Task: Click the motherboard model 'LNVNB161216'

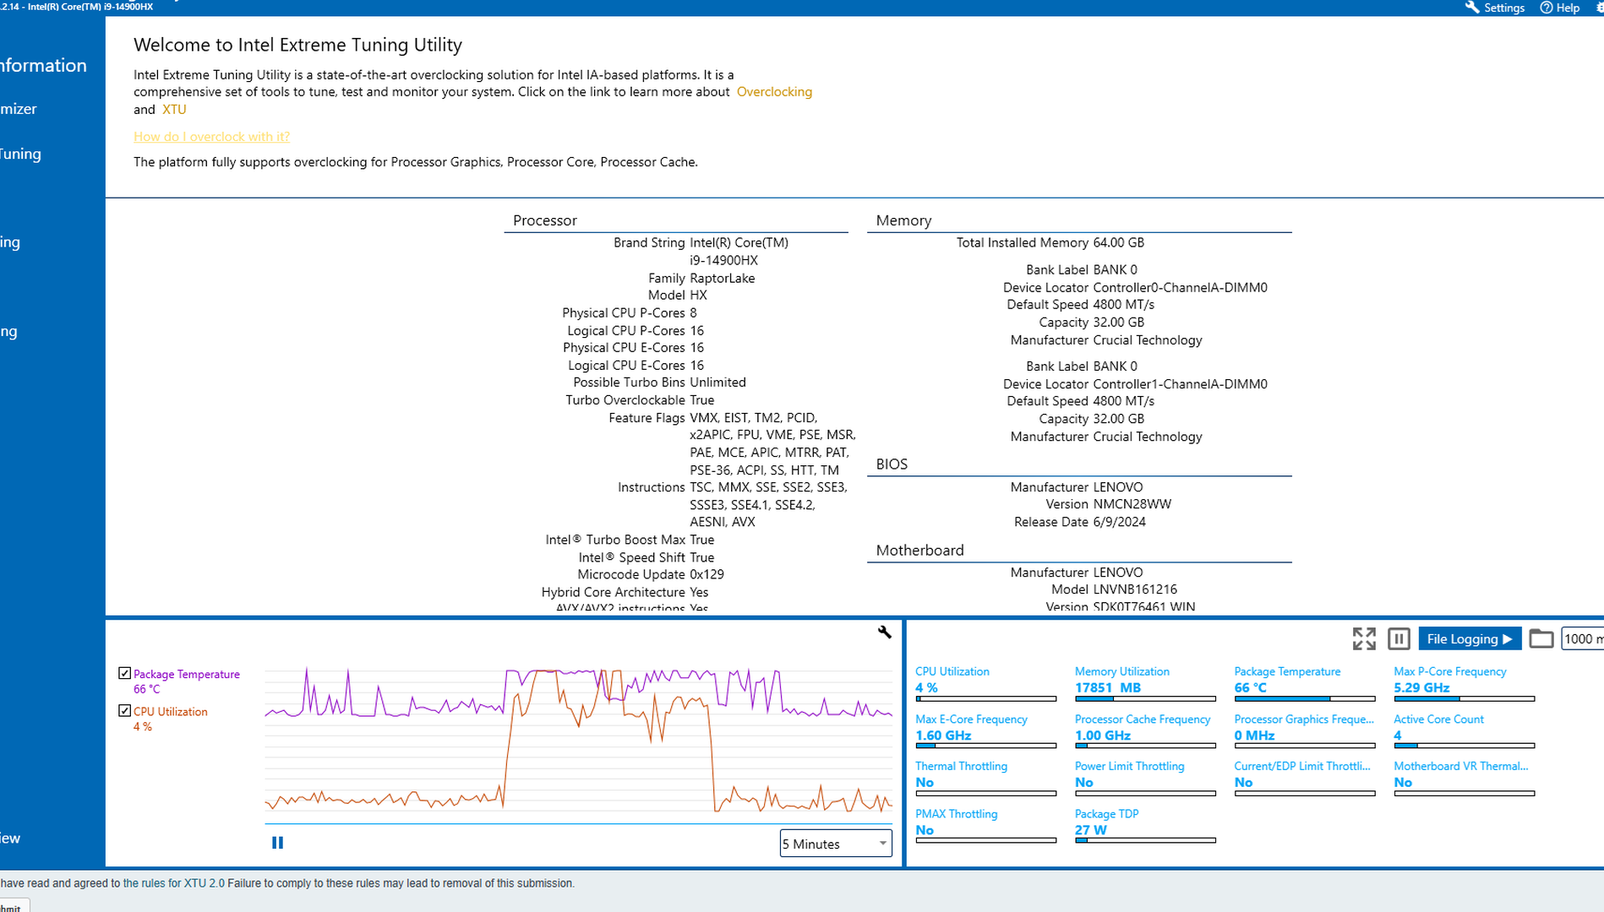Action: coord(1135,589)
